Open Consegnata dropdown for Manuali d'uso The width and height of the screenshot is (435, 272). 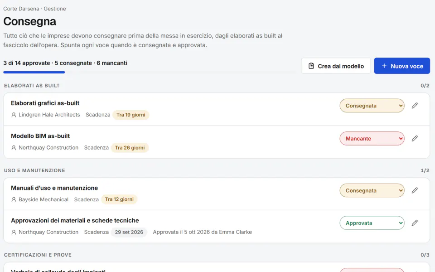(372, 190)
